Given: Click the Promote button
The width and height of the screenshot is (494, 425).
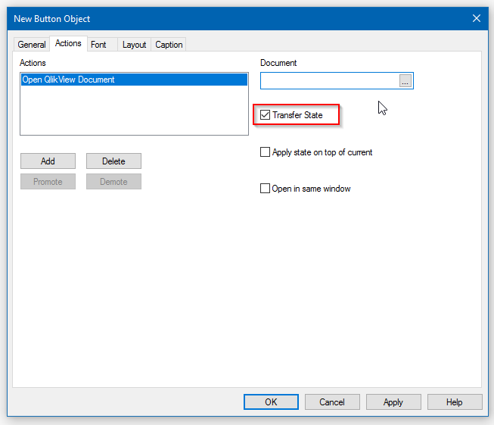Looking at the screenshot, I should coord(48,182).
